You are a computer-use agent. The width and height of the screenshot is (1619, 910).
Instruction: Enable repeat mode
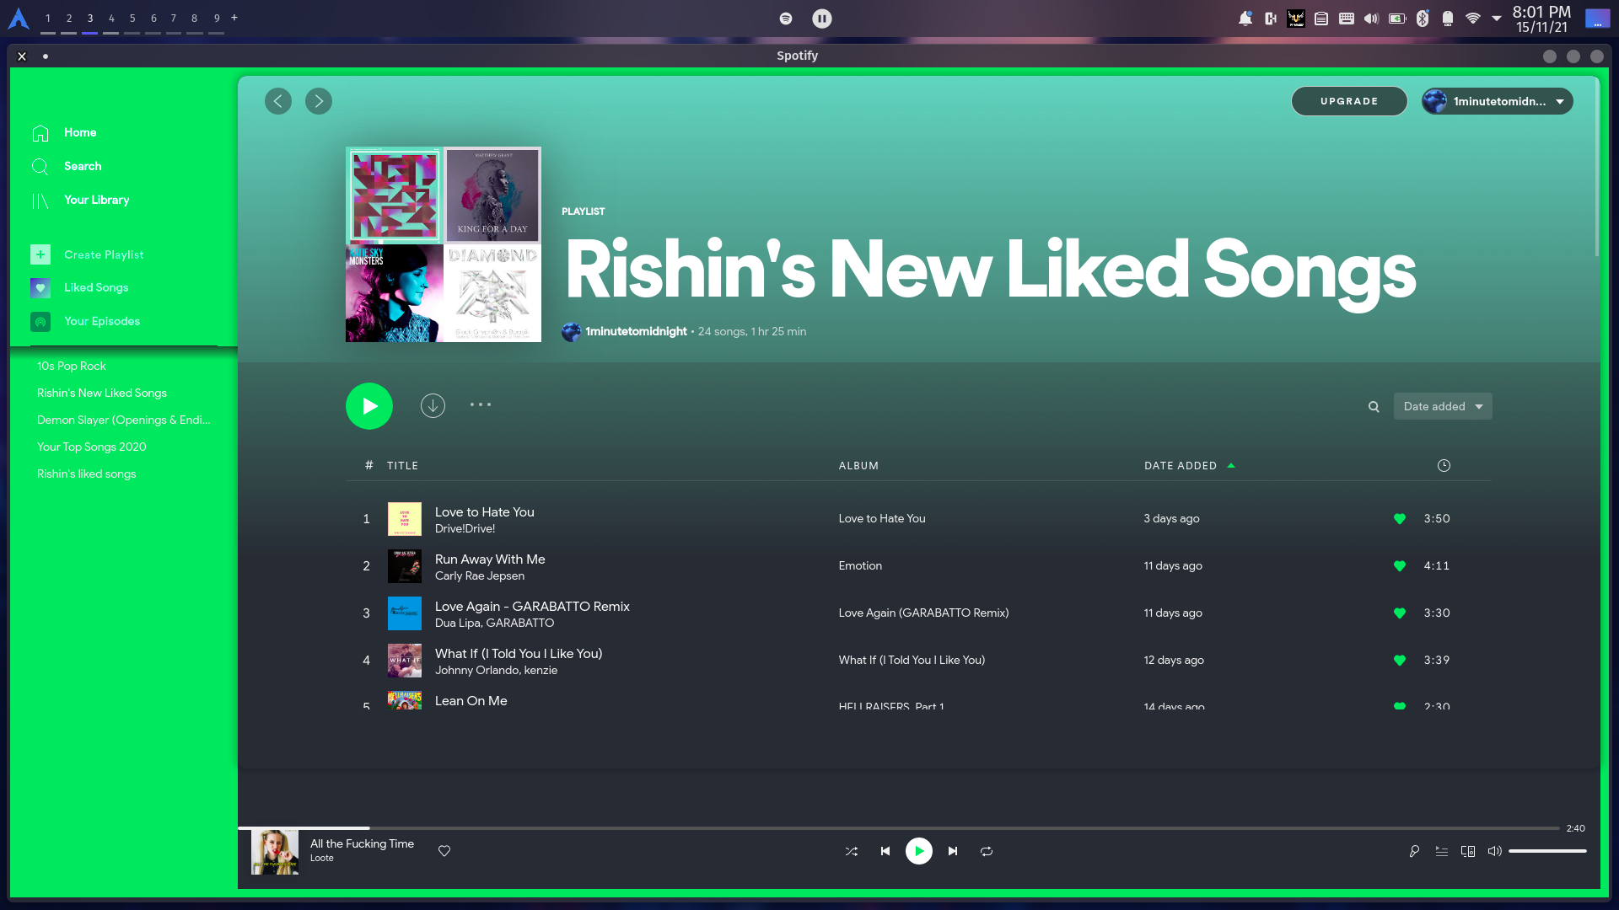(987, 851)
